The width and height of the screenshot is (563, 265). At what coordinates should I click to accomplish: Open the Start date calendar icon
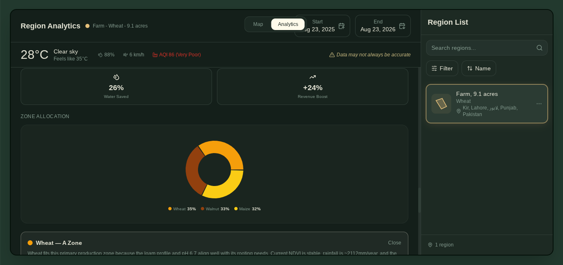[x=342, y=26]
